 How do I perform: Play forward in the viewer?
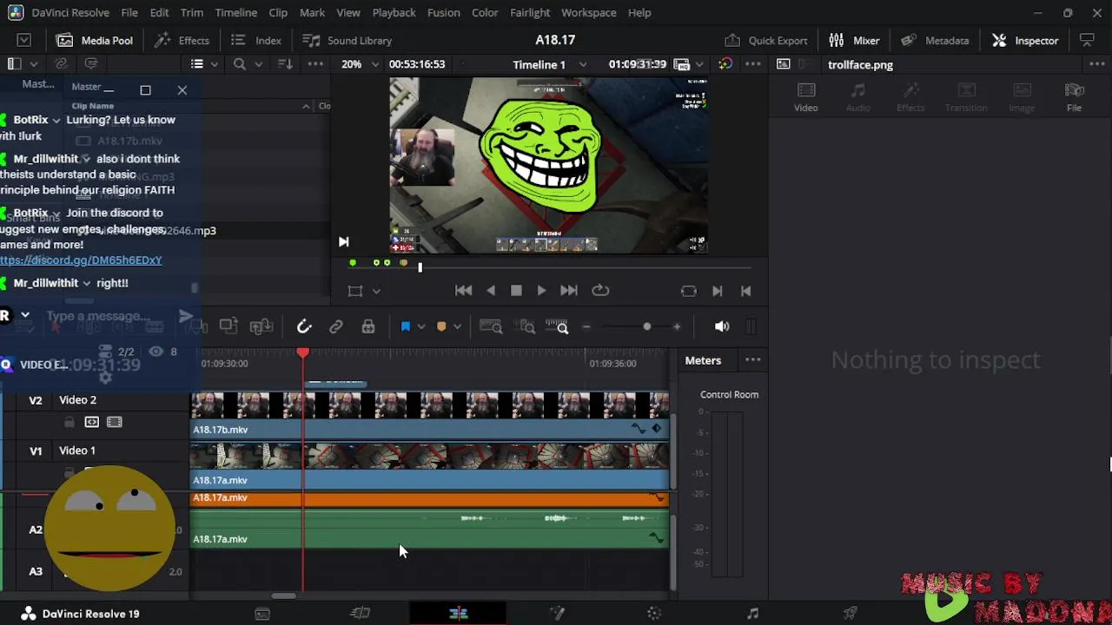coord(541,291)
